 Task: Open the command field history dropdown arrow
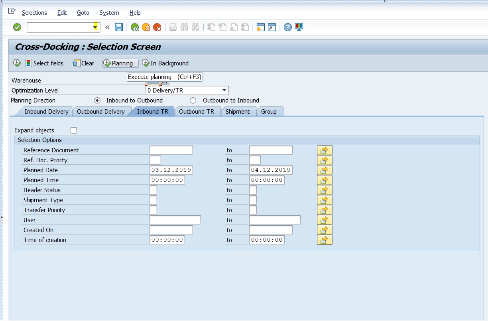pyautogui.click(x=95, y=27)
